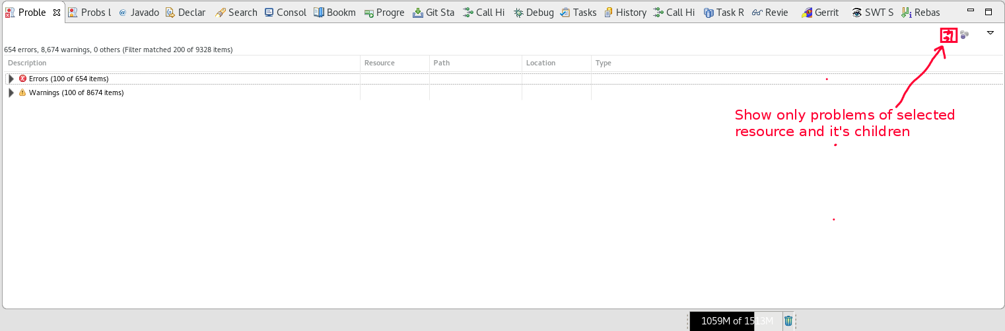Click the heap status 1059M of 1513M bar
Screen dimensions: 1005x331
click(x=736, y=321)
